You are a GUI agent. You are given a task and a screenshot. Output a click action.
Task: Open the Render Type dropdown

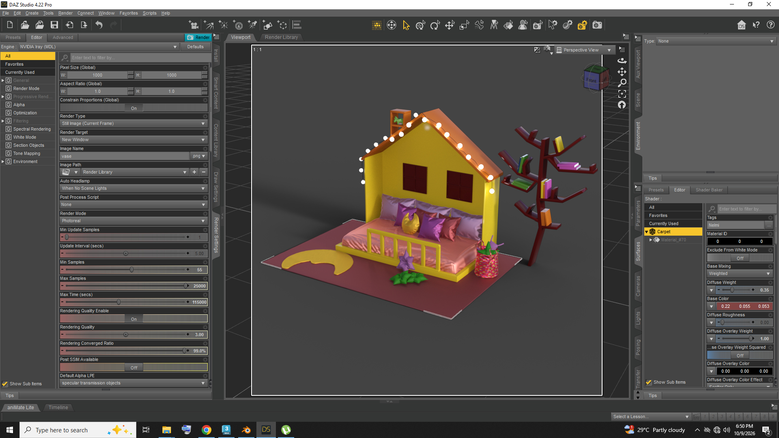[133, 124]
